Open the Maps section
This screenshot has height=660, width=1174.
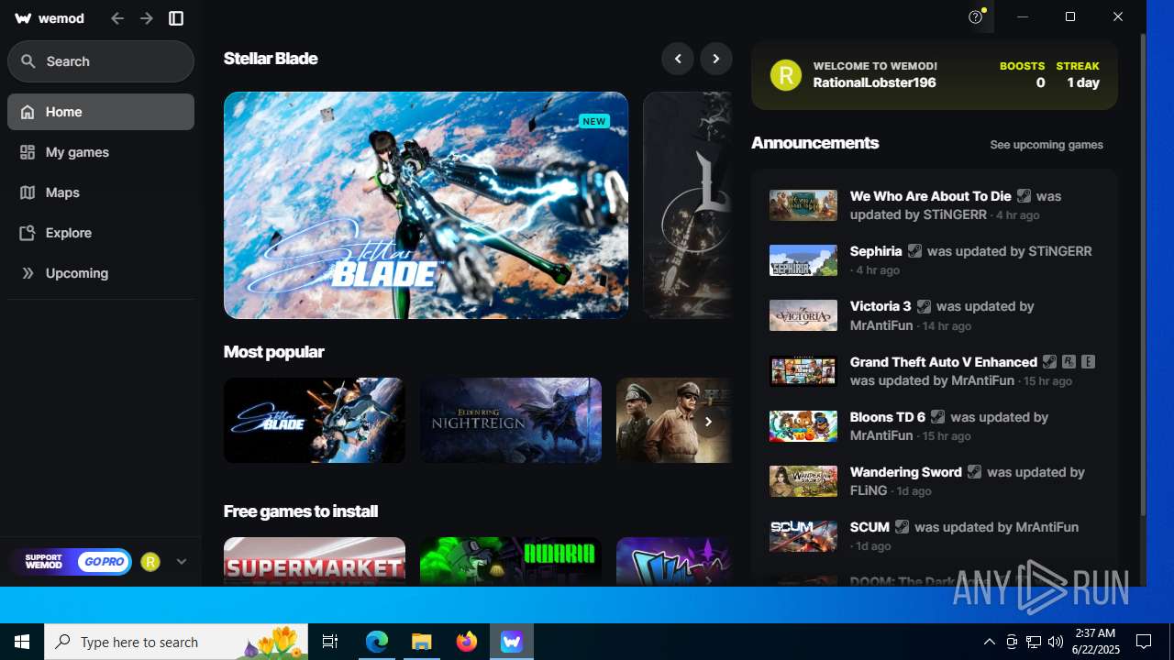101,192
